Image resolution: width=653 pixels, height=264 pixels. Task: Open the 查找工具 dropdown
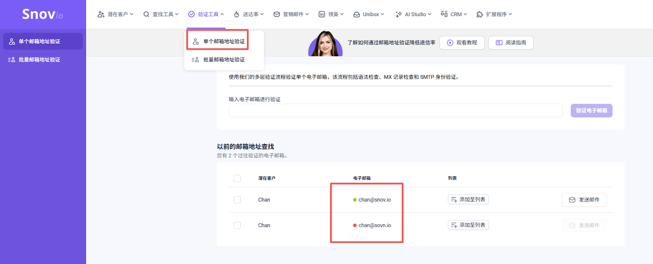point(161,14)
